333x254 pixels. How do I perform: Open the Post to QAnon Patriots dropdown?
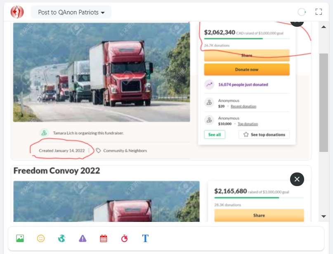coord(71,12)
